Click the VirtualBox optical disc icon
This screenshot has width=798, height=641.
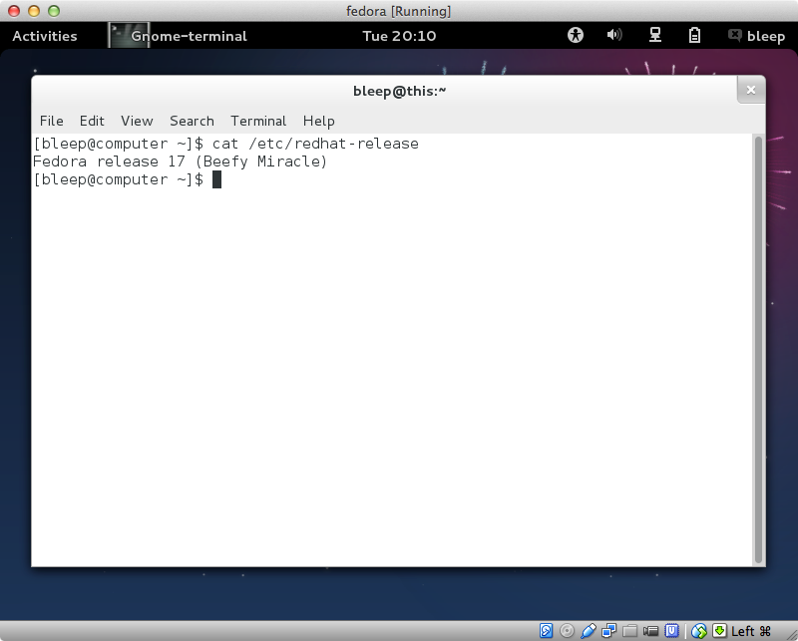pos(568,630)
